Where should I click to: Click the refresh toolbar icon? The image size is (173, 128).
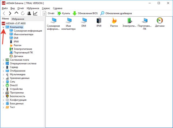(22, 13)
